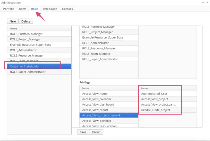Pick ROLE_Administrator in the middle roles list
This screenshot has width=210, height=141.
tap(109, 43)
